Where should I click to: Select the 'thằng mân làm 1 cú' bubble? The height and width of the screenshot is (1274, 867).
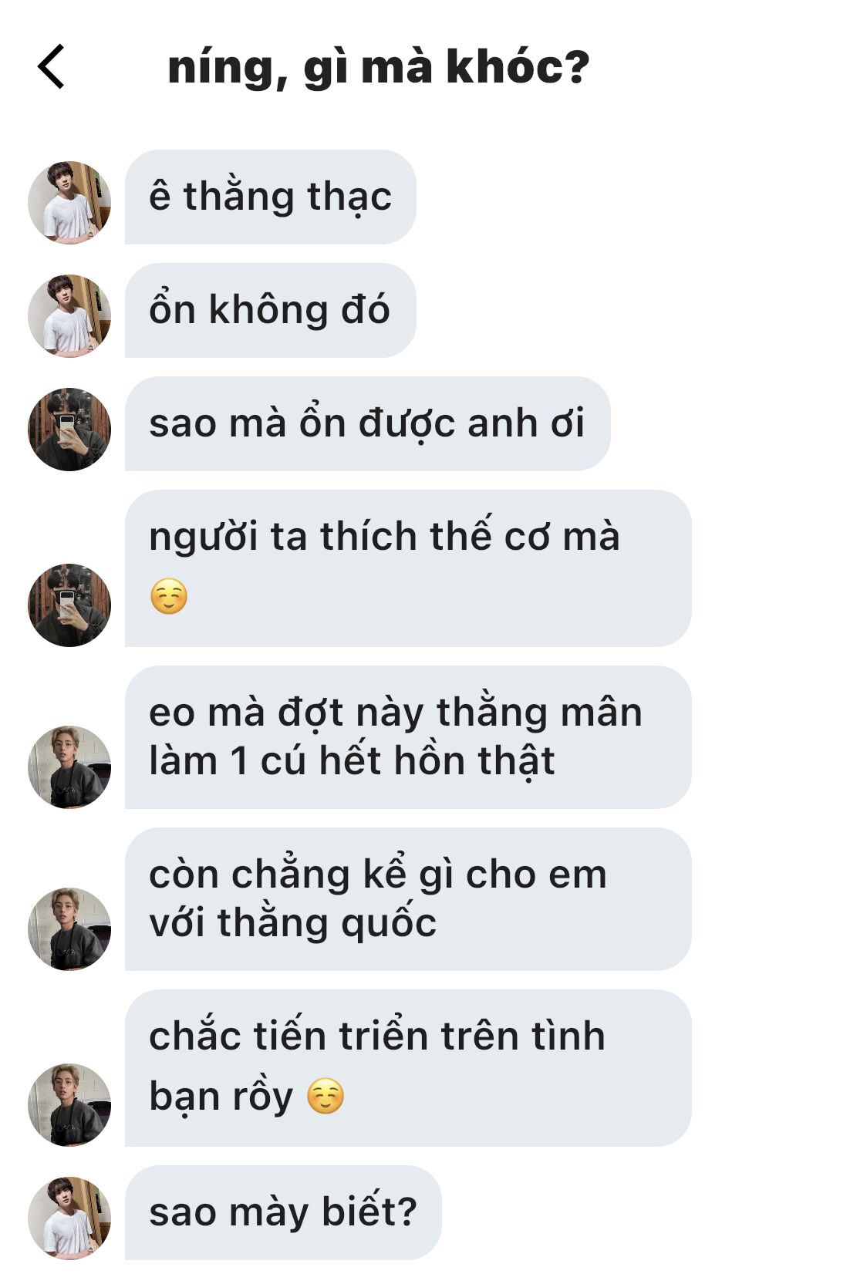(x=408, y=737)
